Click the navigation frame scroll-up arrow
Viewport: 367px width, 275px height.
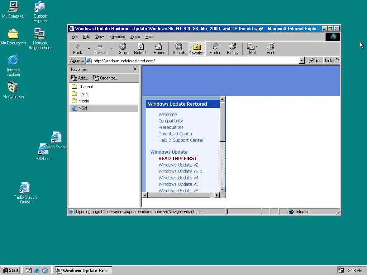pos(222,100)
